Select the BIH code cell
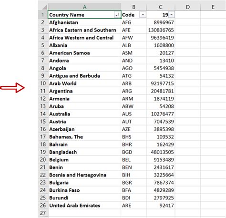Viewport: 226px width, 218px height. [x=134, y=175]
